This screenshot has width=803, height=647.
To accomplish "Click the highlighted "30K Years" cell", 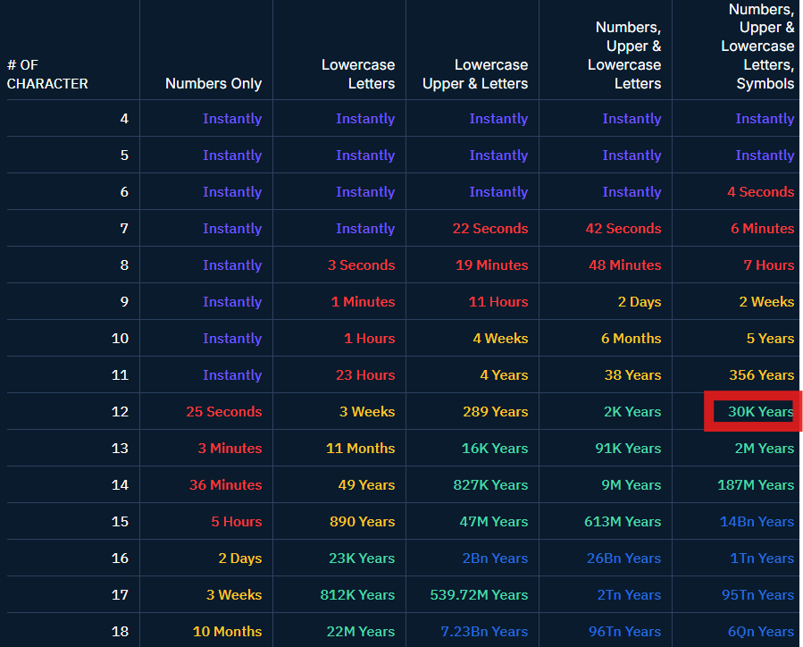I will click(x=760, y=412).
